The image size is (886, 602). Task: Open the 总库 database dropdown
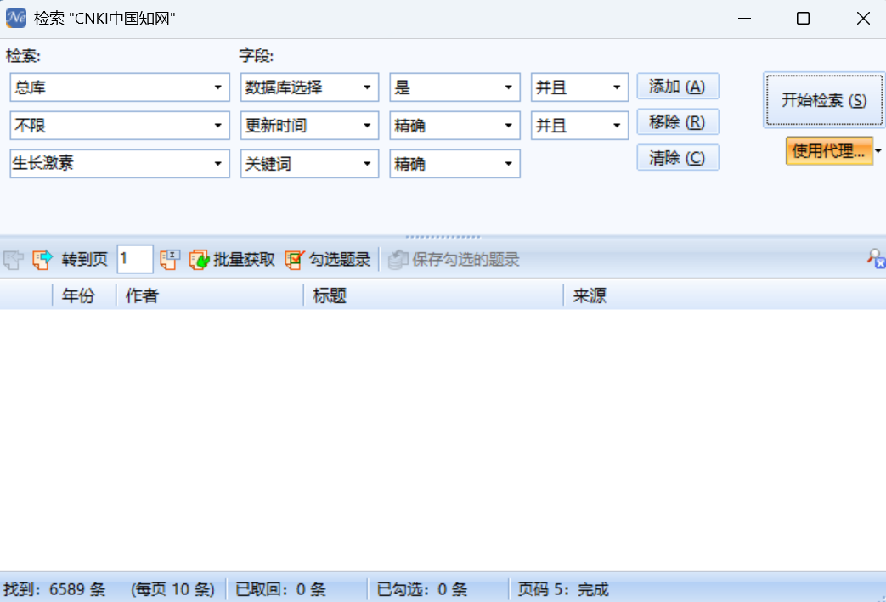point(217,87)
